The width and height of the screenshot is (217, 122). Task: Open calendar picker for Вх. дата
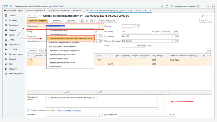176,31
